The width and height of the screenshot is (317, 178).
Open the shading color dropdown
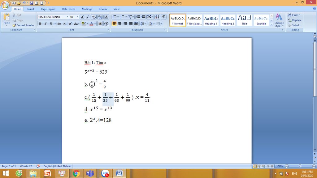coord(154,23)
